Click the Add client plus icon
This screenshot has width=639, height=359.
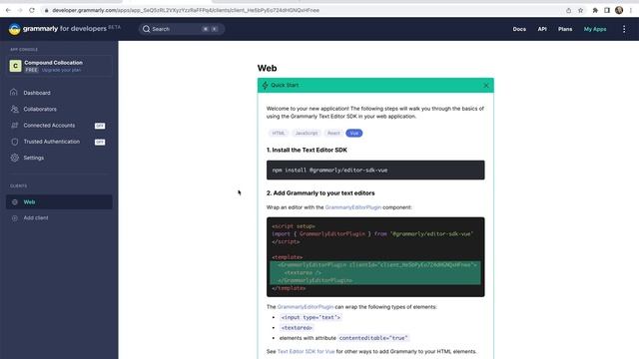click(x=15, y=218)
